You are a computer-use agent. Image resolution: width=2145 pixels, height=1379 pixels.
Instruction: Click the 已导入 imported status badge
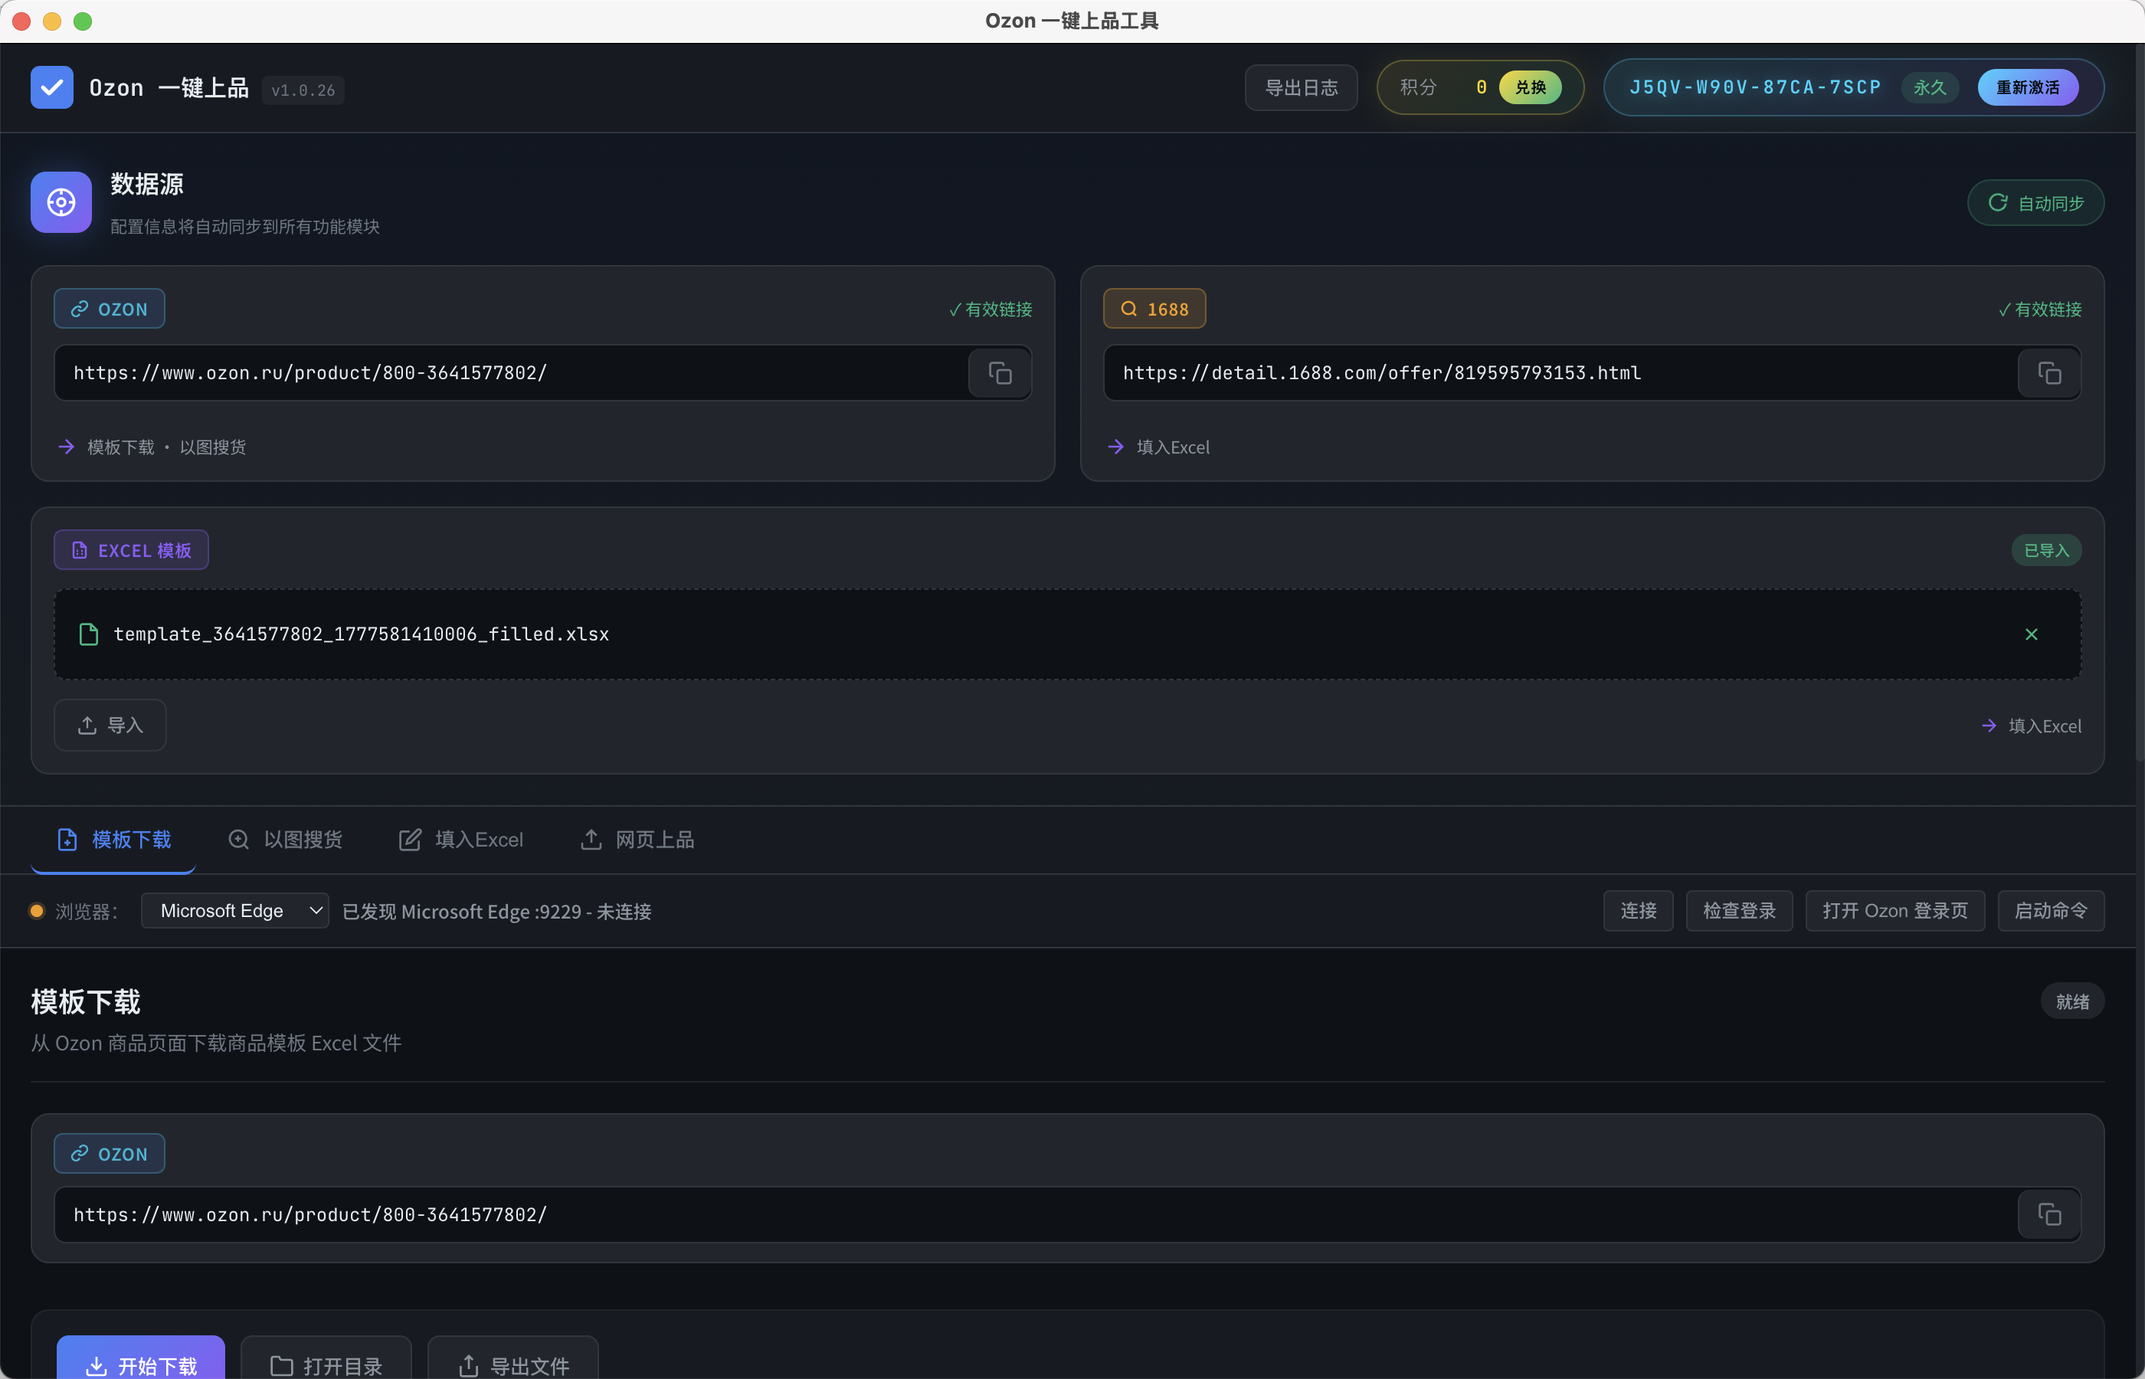[x=2046, y=550]
